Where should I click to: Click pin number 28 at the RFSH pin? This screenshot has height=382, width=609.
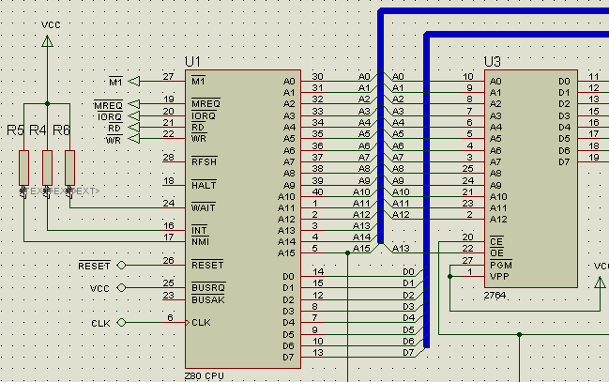pyautogui.click(x=168, y=157)
